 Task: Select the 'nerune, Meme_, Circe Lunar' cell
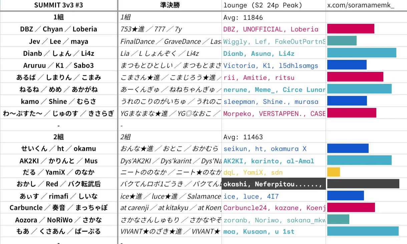pos(274,89)
